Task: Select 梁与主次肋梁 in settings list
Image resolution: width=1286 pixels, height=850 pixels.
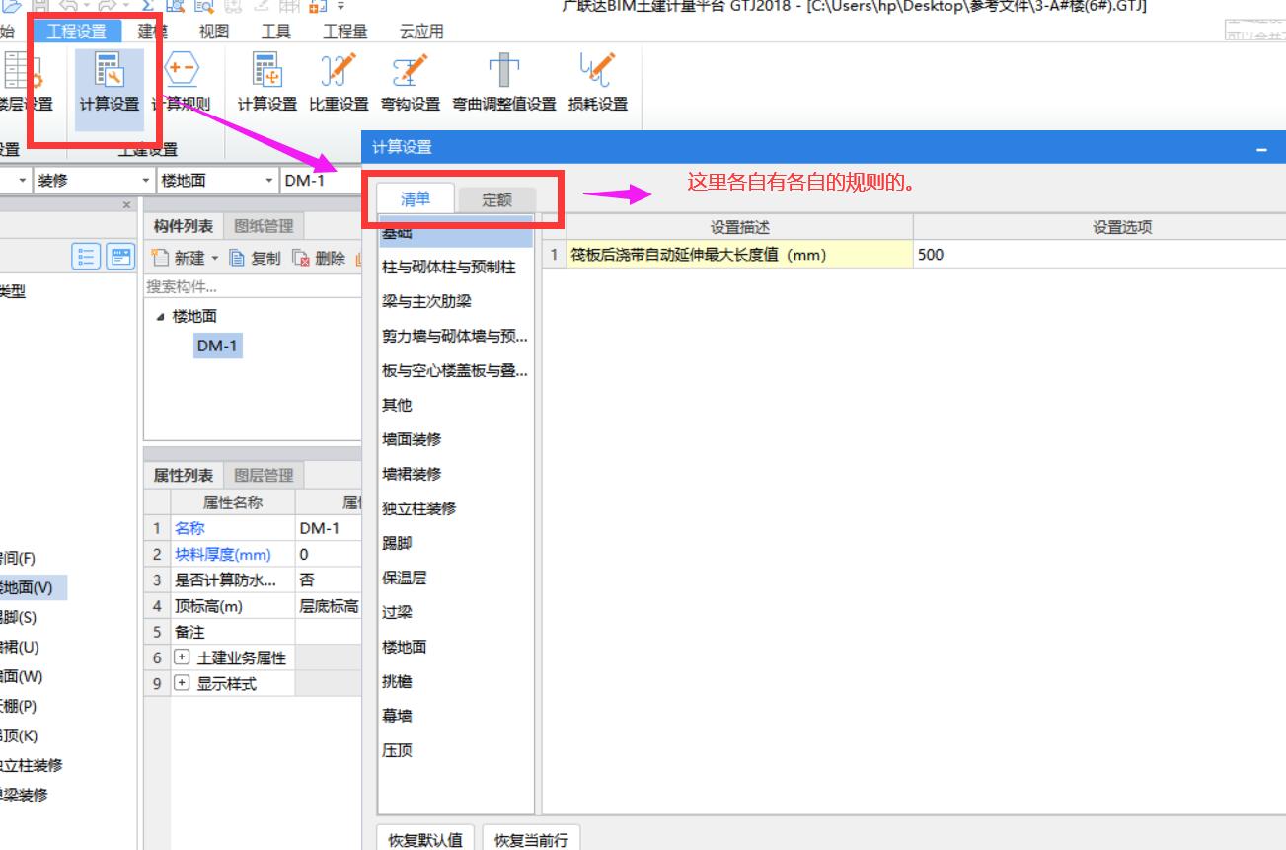Action: coord(455,301)
